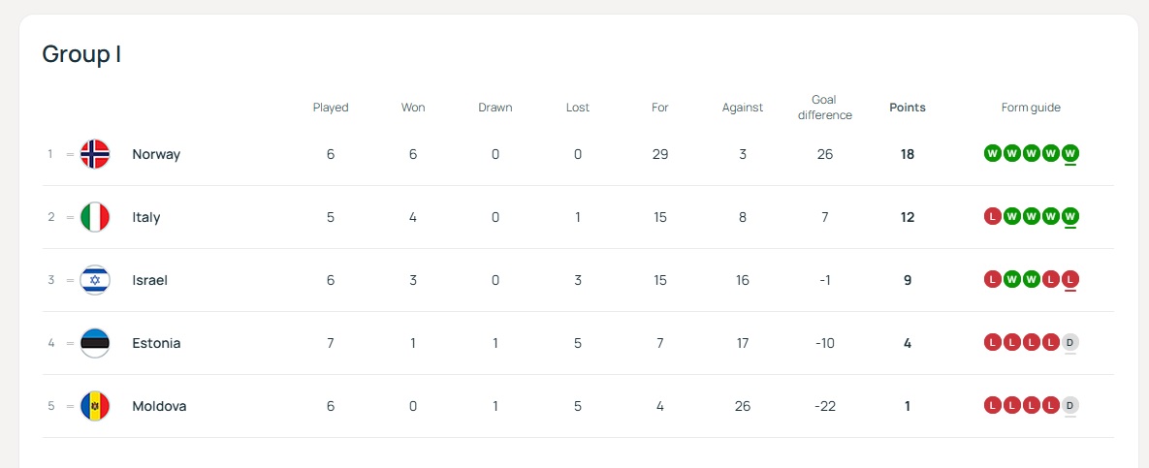The height and width of the screenshot is (468, 1149).
Task: Click the Group I heading
Action: coord(81,54)
